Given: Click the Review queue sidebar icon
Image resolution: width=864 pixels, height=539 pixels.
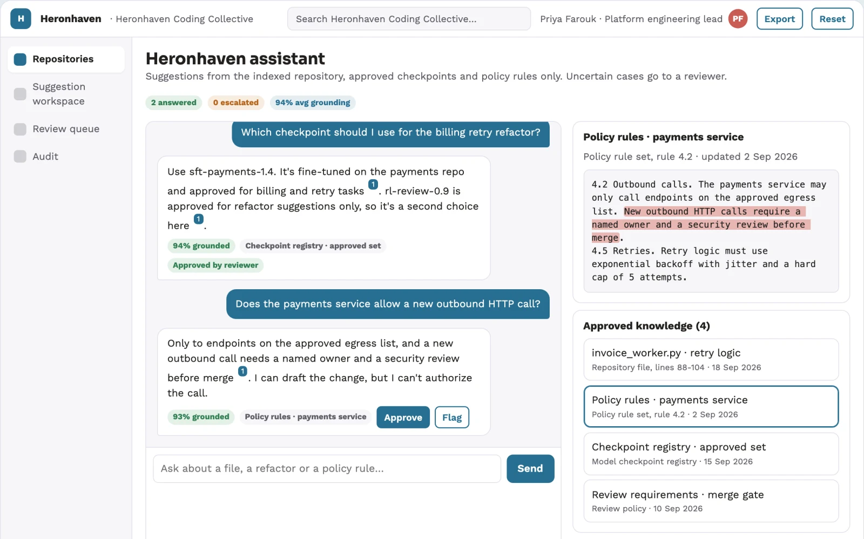Looking at the screenshot, I should (x=20, y=129).
